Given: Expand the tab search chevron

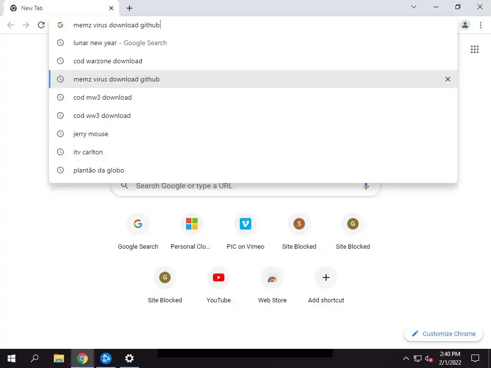Looking at the screenshot, I should (x=414, y=7).
